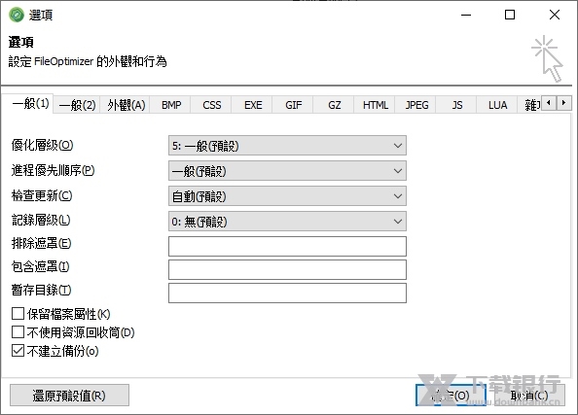Minimize the 選項 options window
578x415 pixels.
click(466, 16)
